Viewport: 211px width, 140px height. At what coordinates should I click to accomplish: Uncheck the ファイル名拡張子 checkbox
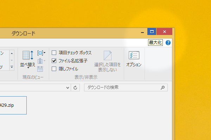tap(54, 61)
